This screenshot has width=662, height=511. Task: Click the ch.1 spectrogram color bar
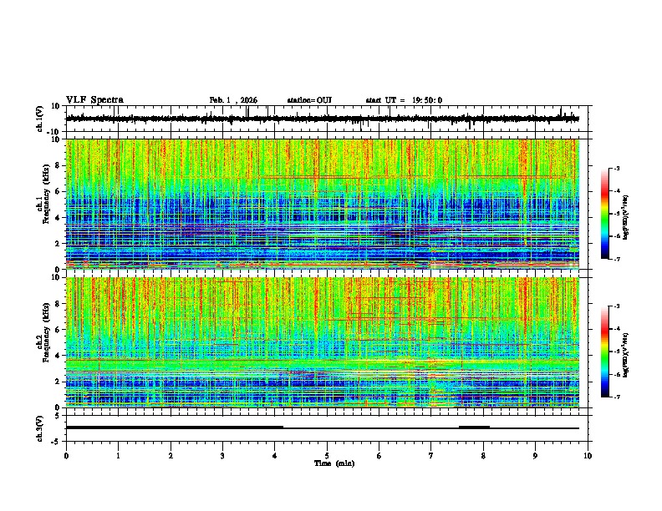605,214
